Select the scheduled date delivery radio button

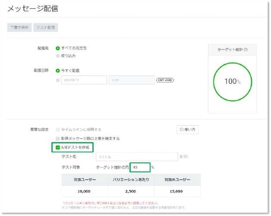58,80
